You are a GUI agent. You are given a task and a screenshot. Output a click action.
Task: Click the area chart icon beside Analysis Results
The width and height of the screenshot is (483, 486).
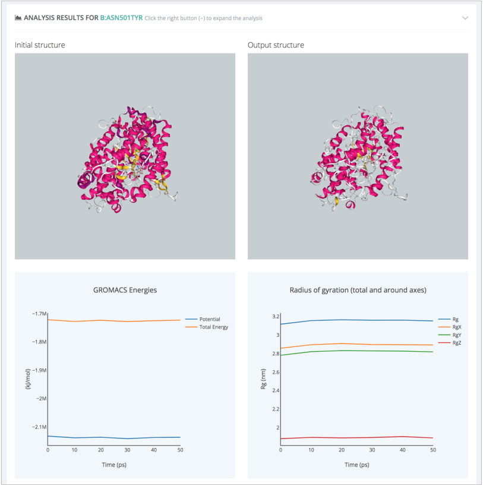click(x=18, y=18)
